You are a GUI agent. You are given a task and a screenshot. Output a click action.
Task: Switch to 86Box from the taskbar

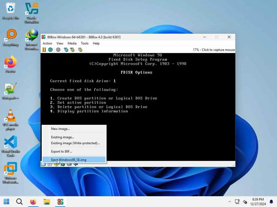pyautogui.click(x=60, y=202)
